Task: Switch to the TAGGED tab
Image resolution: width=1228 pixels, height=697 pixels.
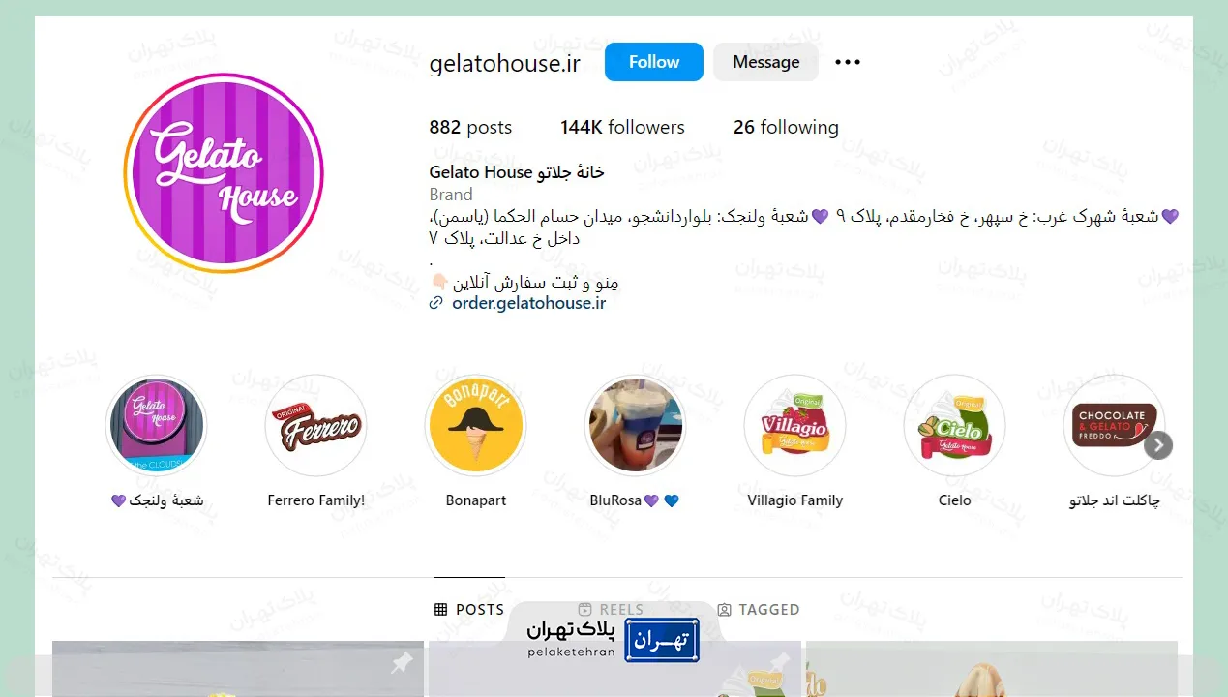Action: (x=759, y=610)
